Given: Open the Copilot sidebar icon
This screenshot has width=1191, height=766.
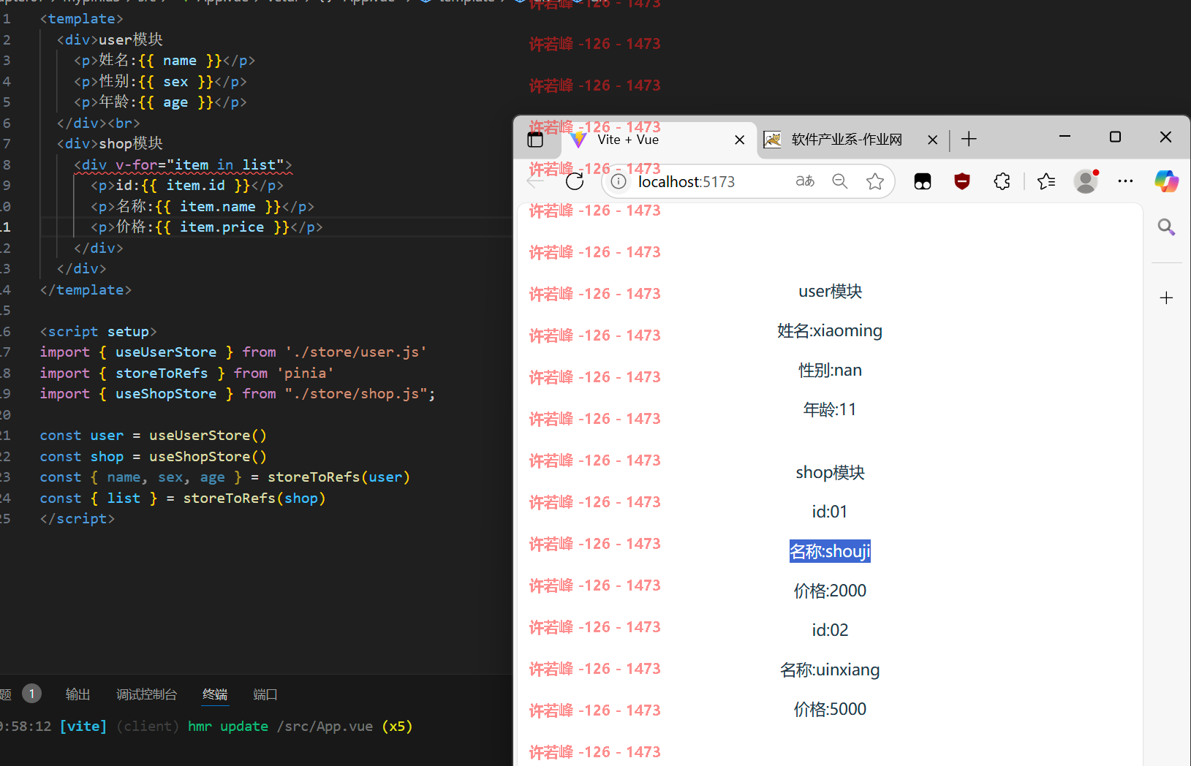Looking at the screenshot, I should 1166,181.
